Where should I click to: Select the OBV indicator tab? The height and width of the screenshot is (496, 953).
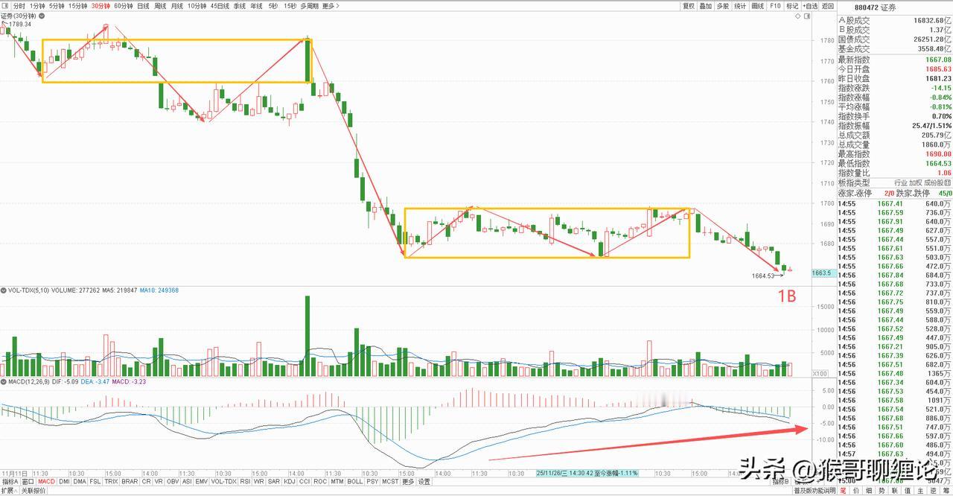[x=173, y=483]
